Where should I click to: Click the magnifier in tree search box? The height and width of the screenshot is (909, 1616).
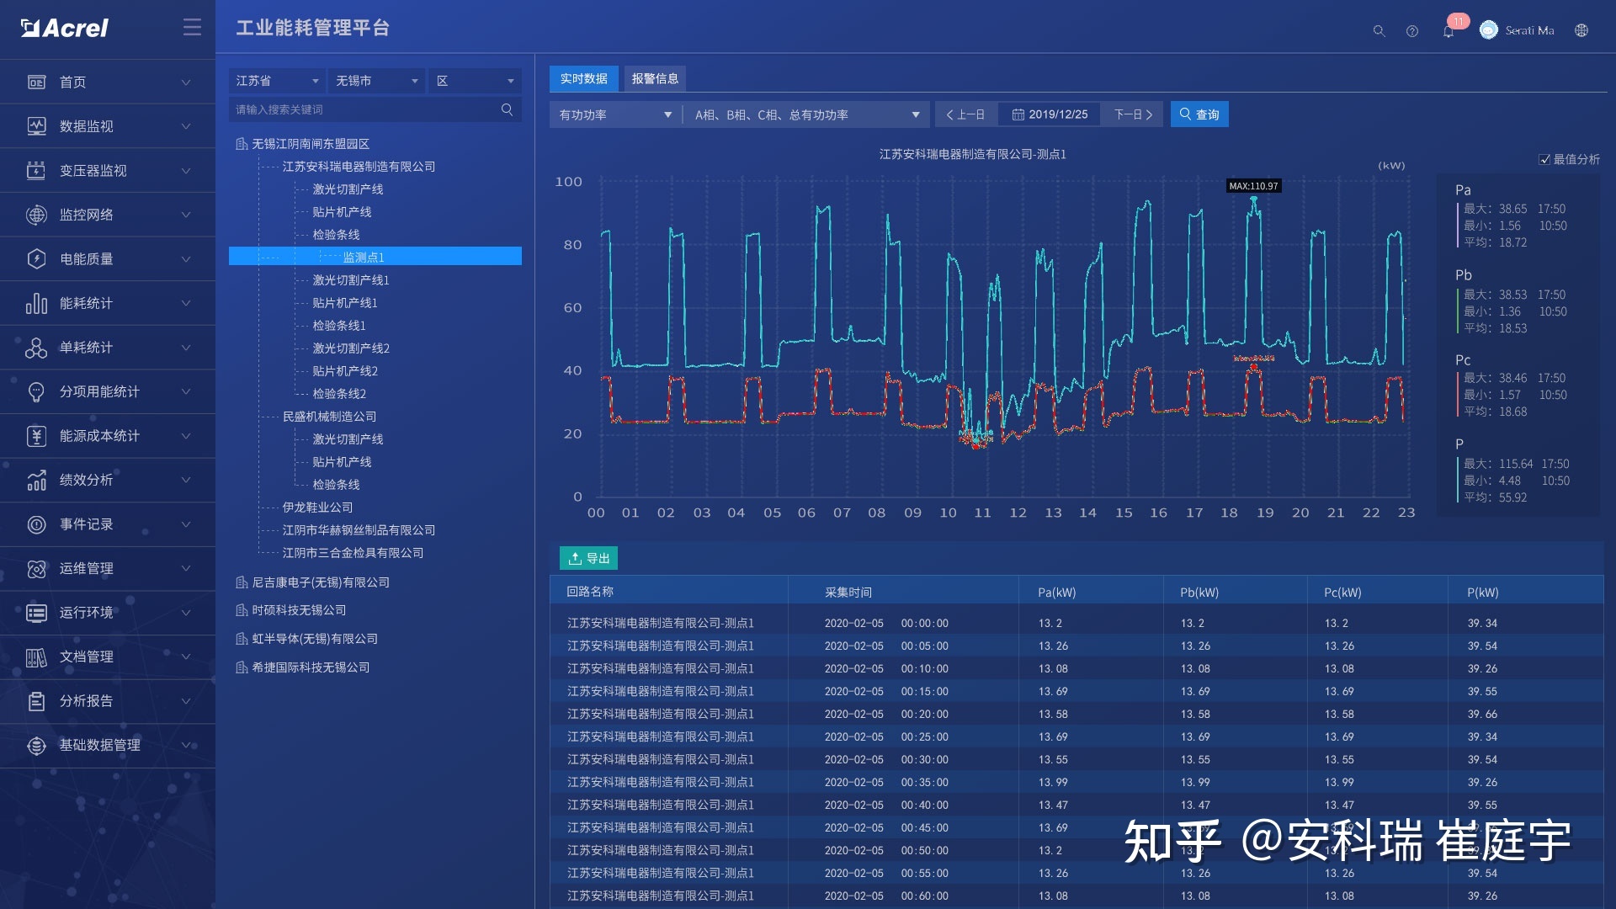pos(507,109)
